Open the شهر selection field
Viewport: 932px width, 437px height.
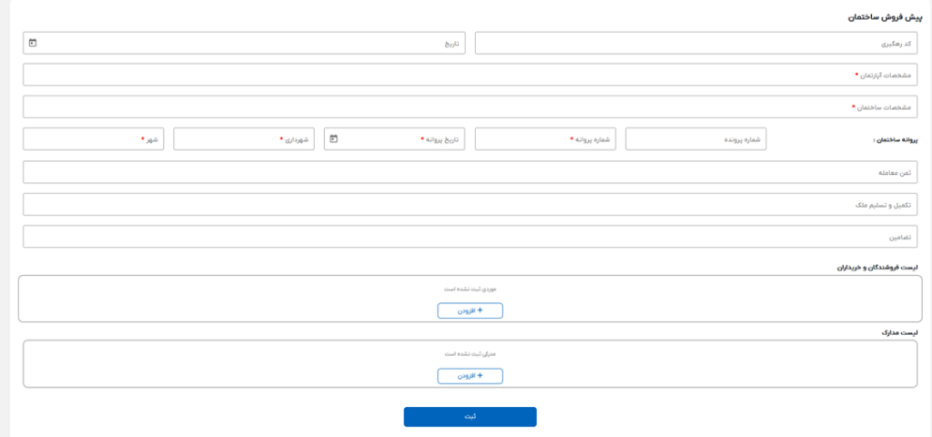(x=93, y=139)
